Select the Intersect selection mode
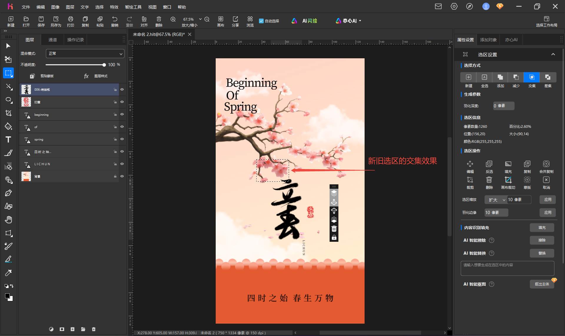The image size is (565, 336). tap(532, 77)
